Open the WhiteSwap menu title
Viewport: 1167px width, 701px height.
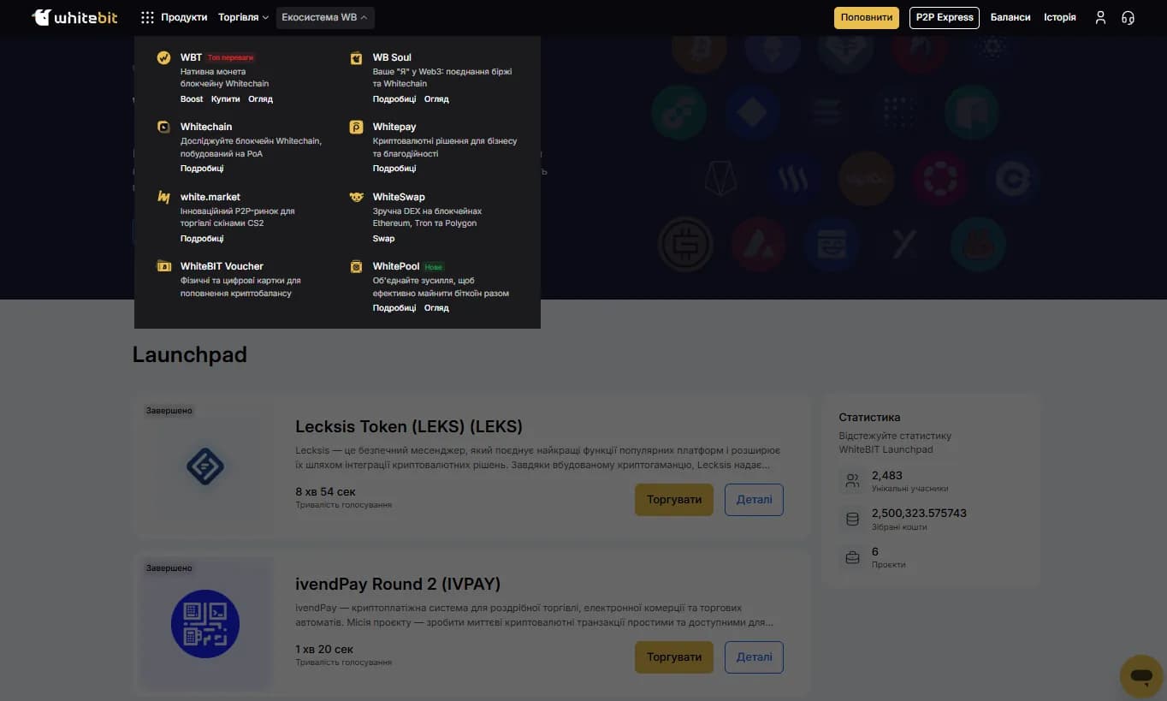click(399, 197)
